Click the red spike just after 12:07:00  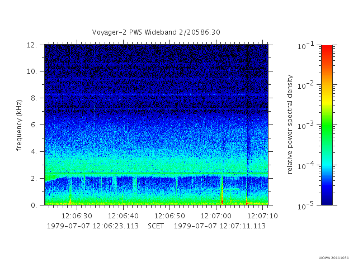[222, 201]
